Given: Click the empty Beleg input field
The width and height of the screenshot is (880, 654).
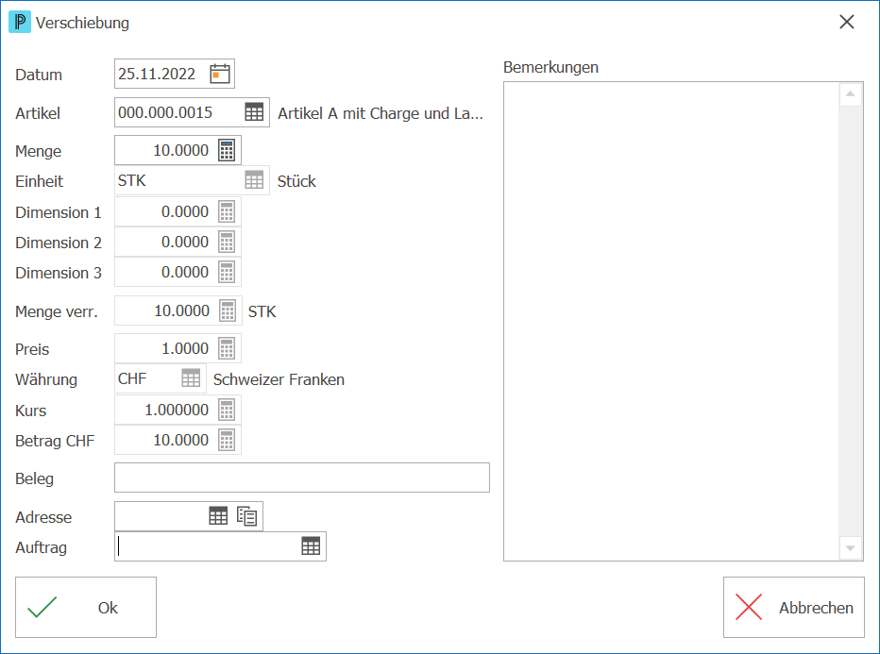Looking at the screenshot, I should pos(302,478).
